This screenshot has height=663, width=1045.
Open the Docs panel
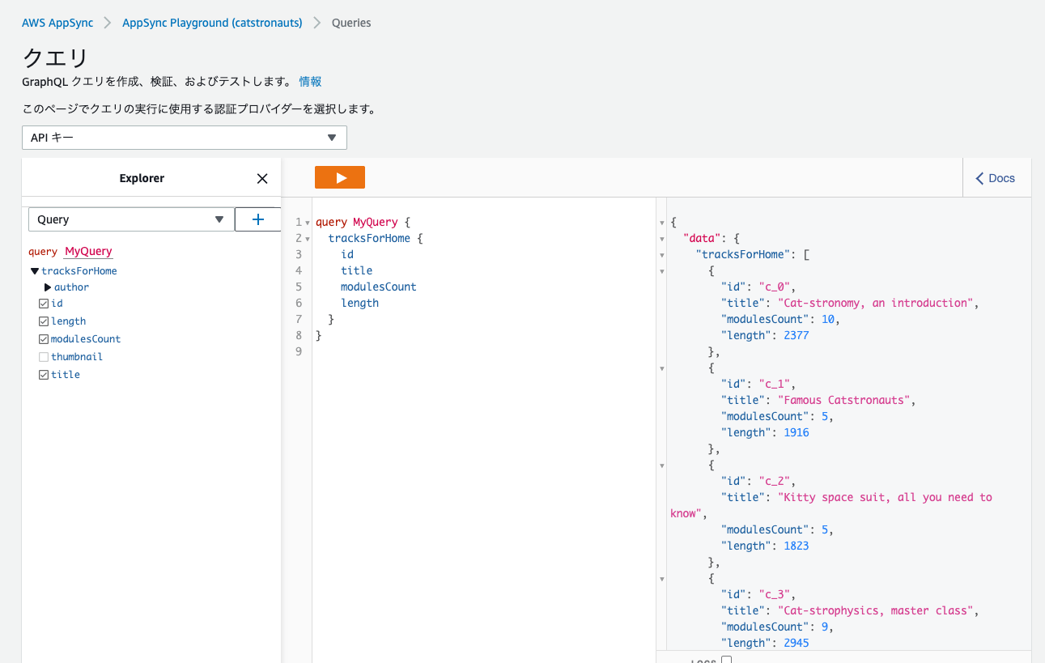[996, 178]
